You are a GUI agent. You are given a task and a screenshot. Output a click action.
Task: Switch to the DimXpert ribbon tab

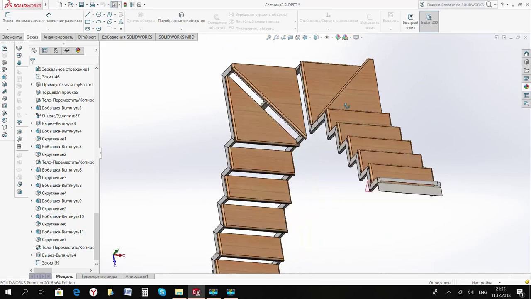coord(87,37)
